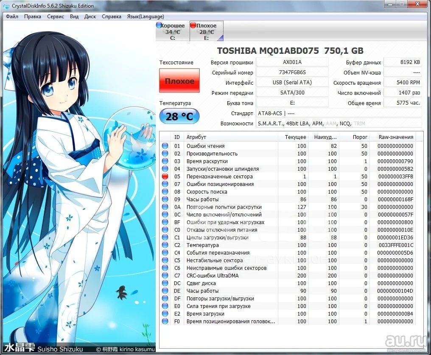Click the status icon for C5 Нестабильные сектора

(x=165, y=260)
